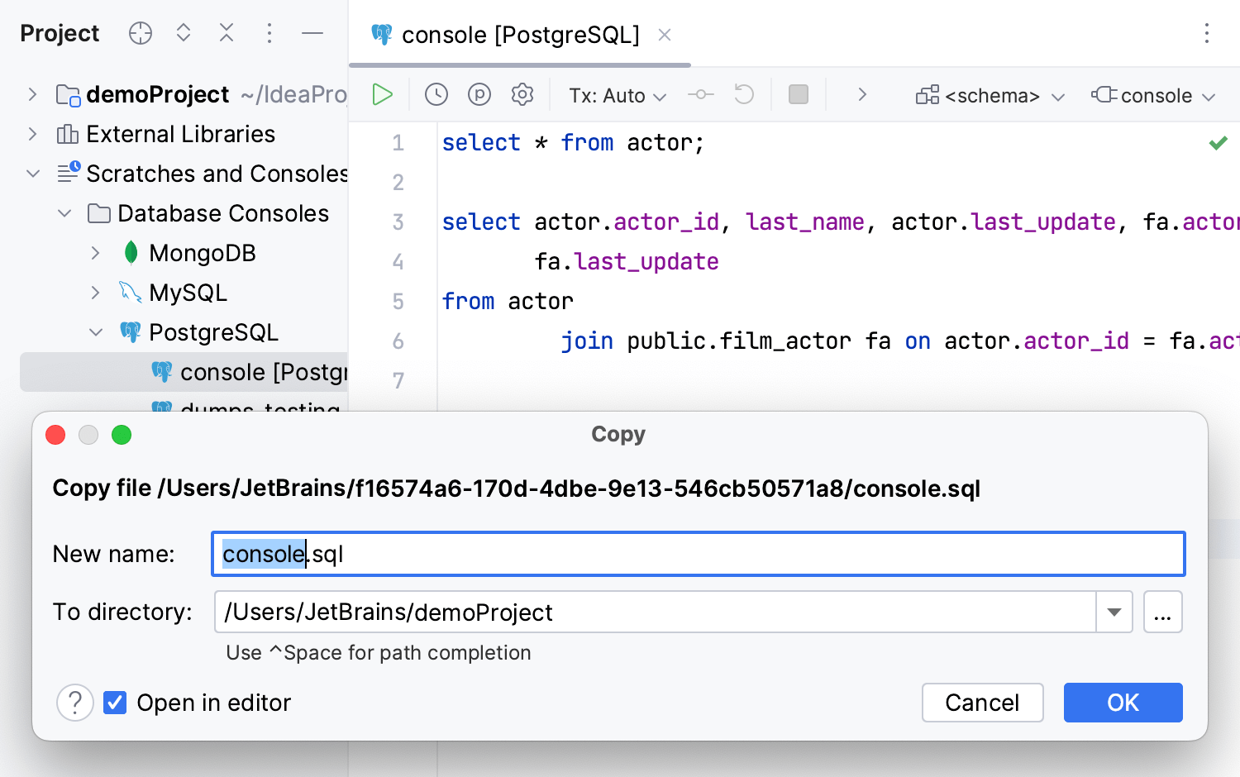The width and height of the screenshot is (1240, 777).
Task: Click 'from actor' on line 5
Action: click(508, 302)
